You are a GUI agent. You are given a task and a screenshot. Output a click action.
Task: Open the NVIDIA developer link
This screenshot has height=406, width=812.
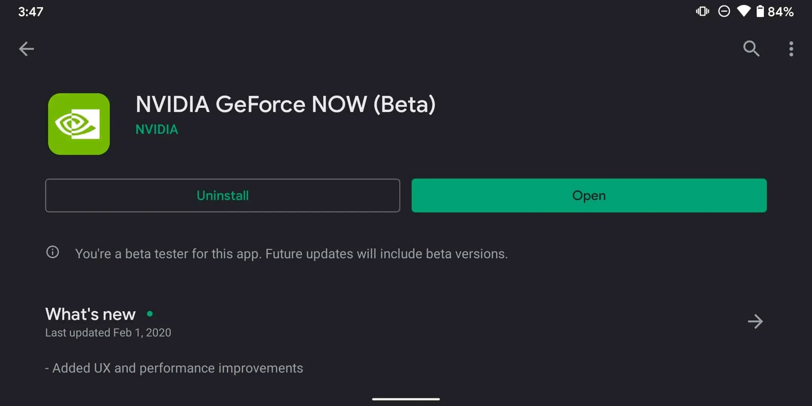(157, 129)
